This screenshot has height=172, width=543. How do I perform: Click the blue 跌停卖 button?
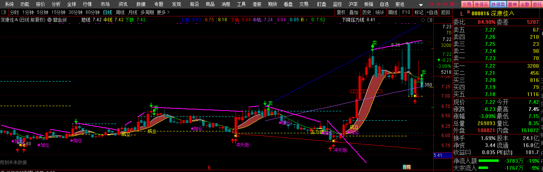(x=498, y=4)
